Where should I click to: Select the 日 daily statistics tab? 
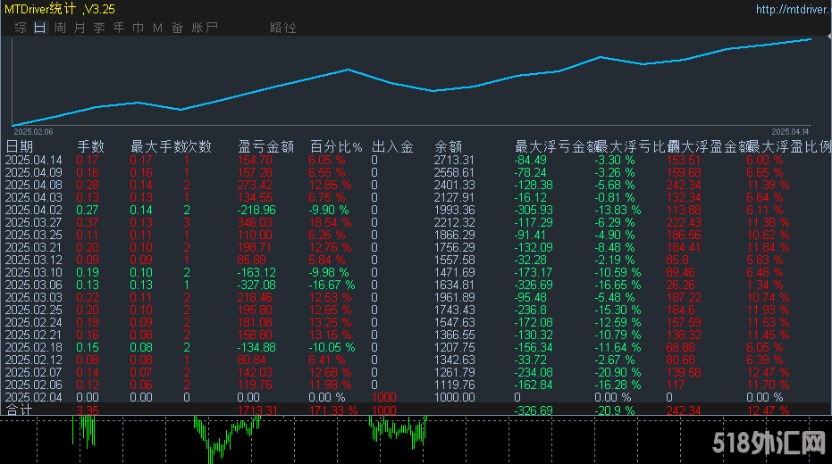click(x=40, y=28)
